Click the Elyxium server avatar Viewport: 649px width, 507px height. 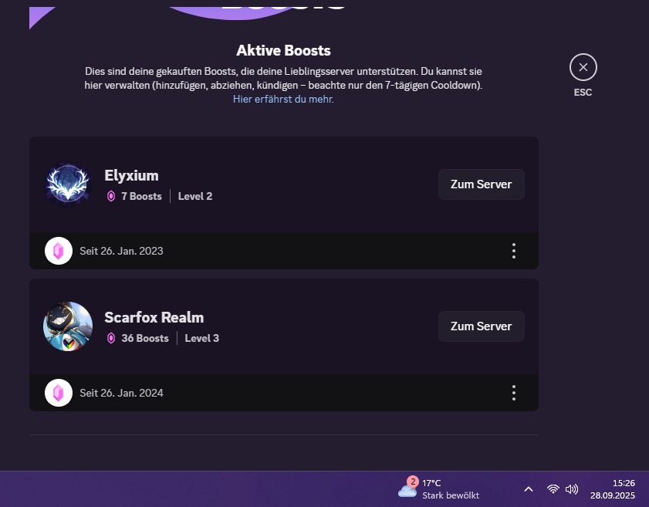tap(68, 184)
